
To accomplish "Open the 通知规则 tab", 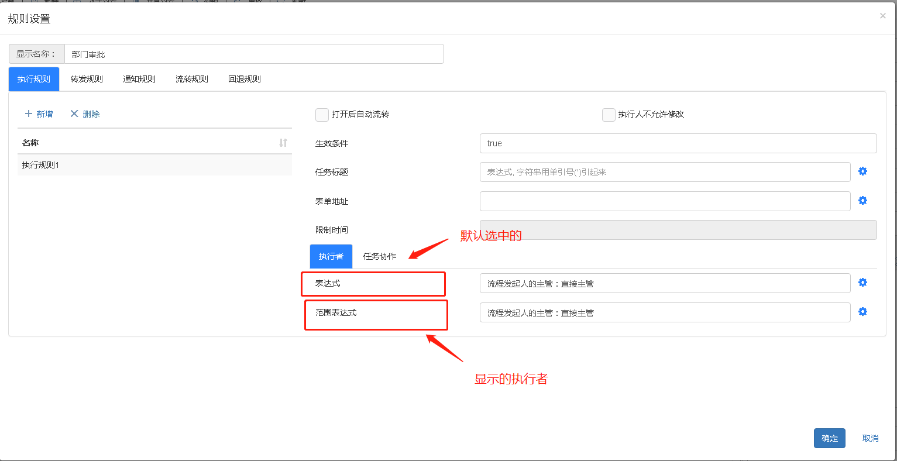I will pyautogui.click(x=139, y=79).
